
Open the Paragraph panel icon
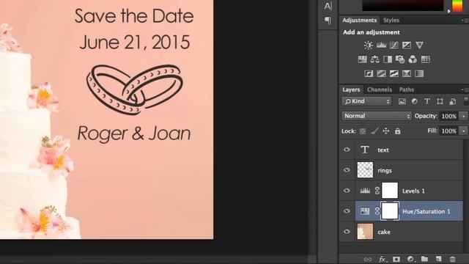(x=328, y=21)
